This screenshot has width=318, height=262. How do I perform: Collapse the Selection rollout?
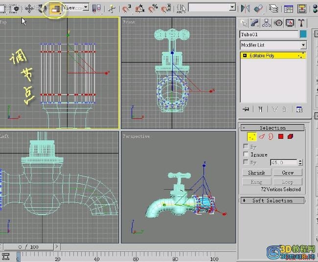coord(272,128)
